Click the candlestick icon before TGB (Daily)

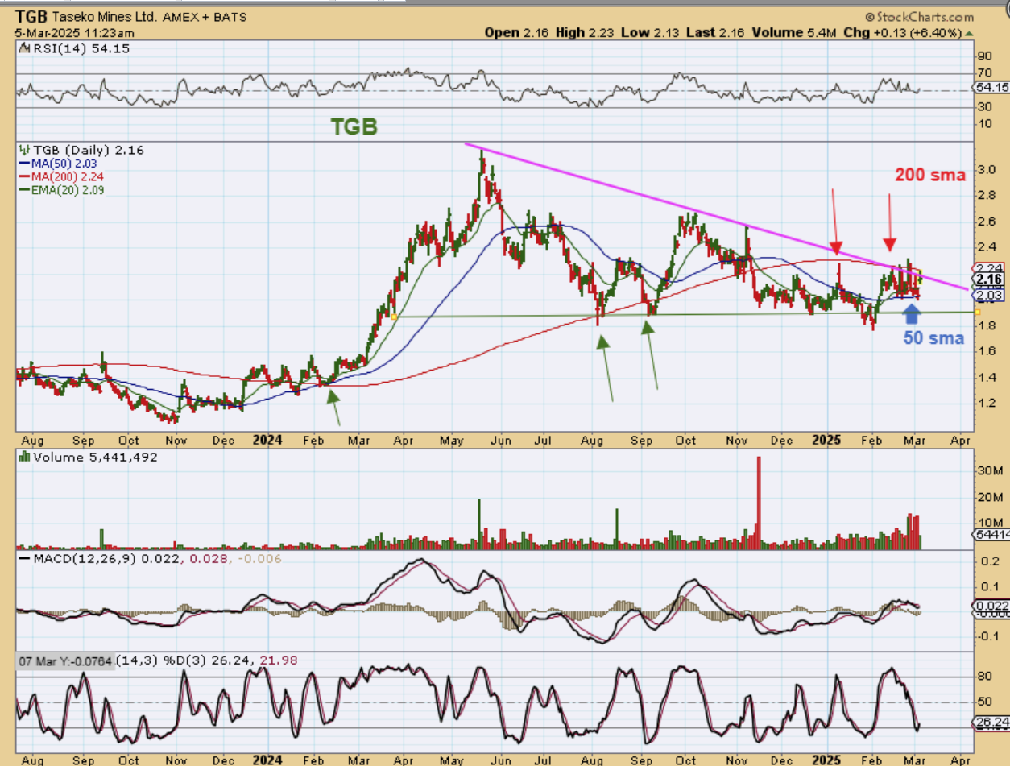[23, 150]
